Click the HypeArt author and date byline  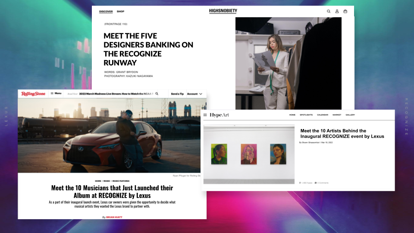[x=316, y=142]
